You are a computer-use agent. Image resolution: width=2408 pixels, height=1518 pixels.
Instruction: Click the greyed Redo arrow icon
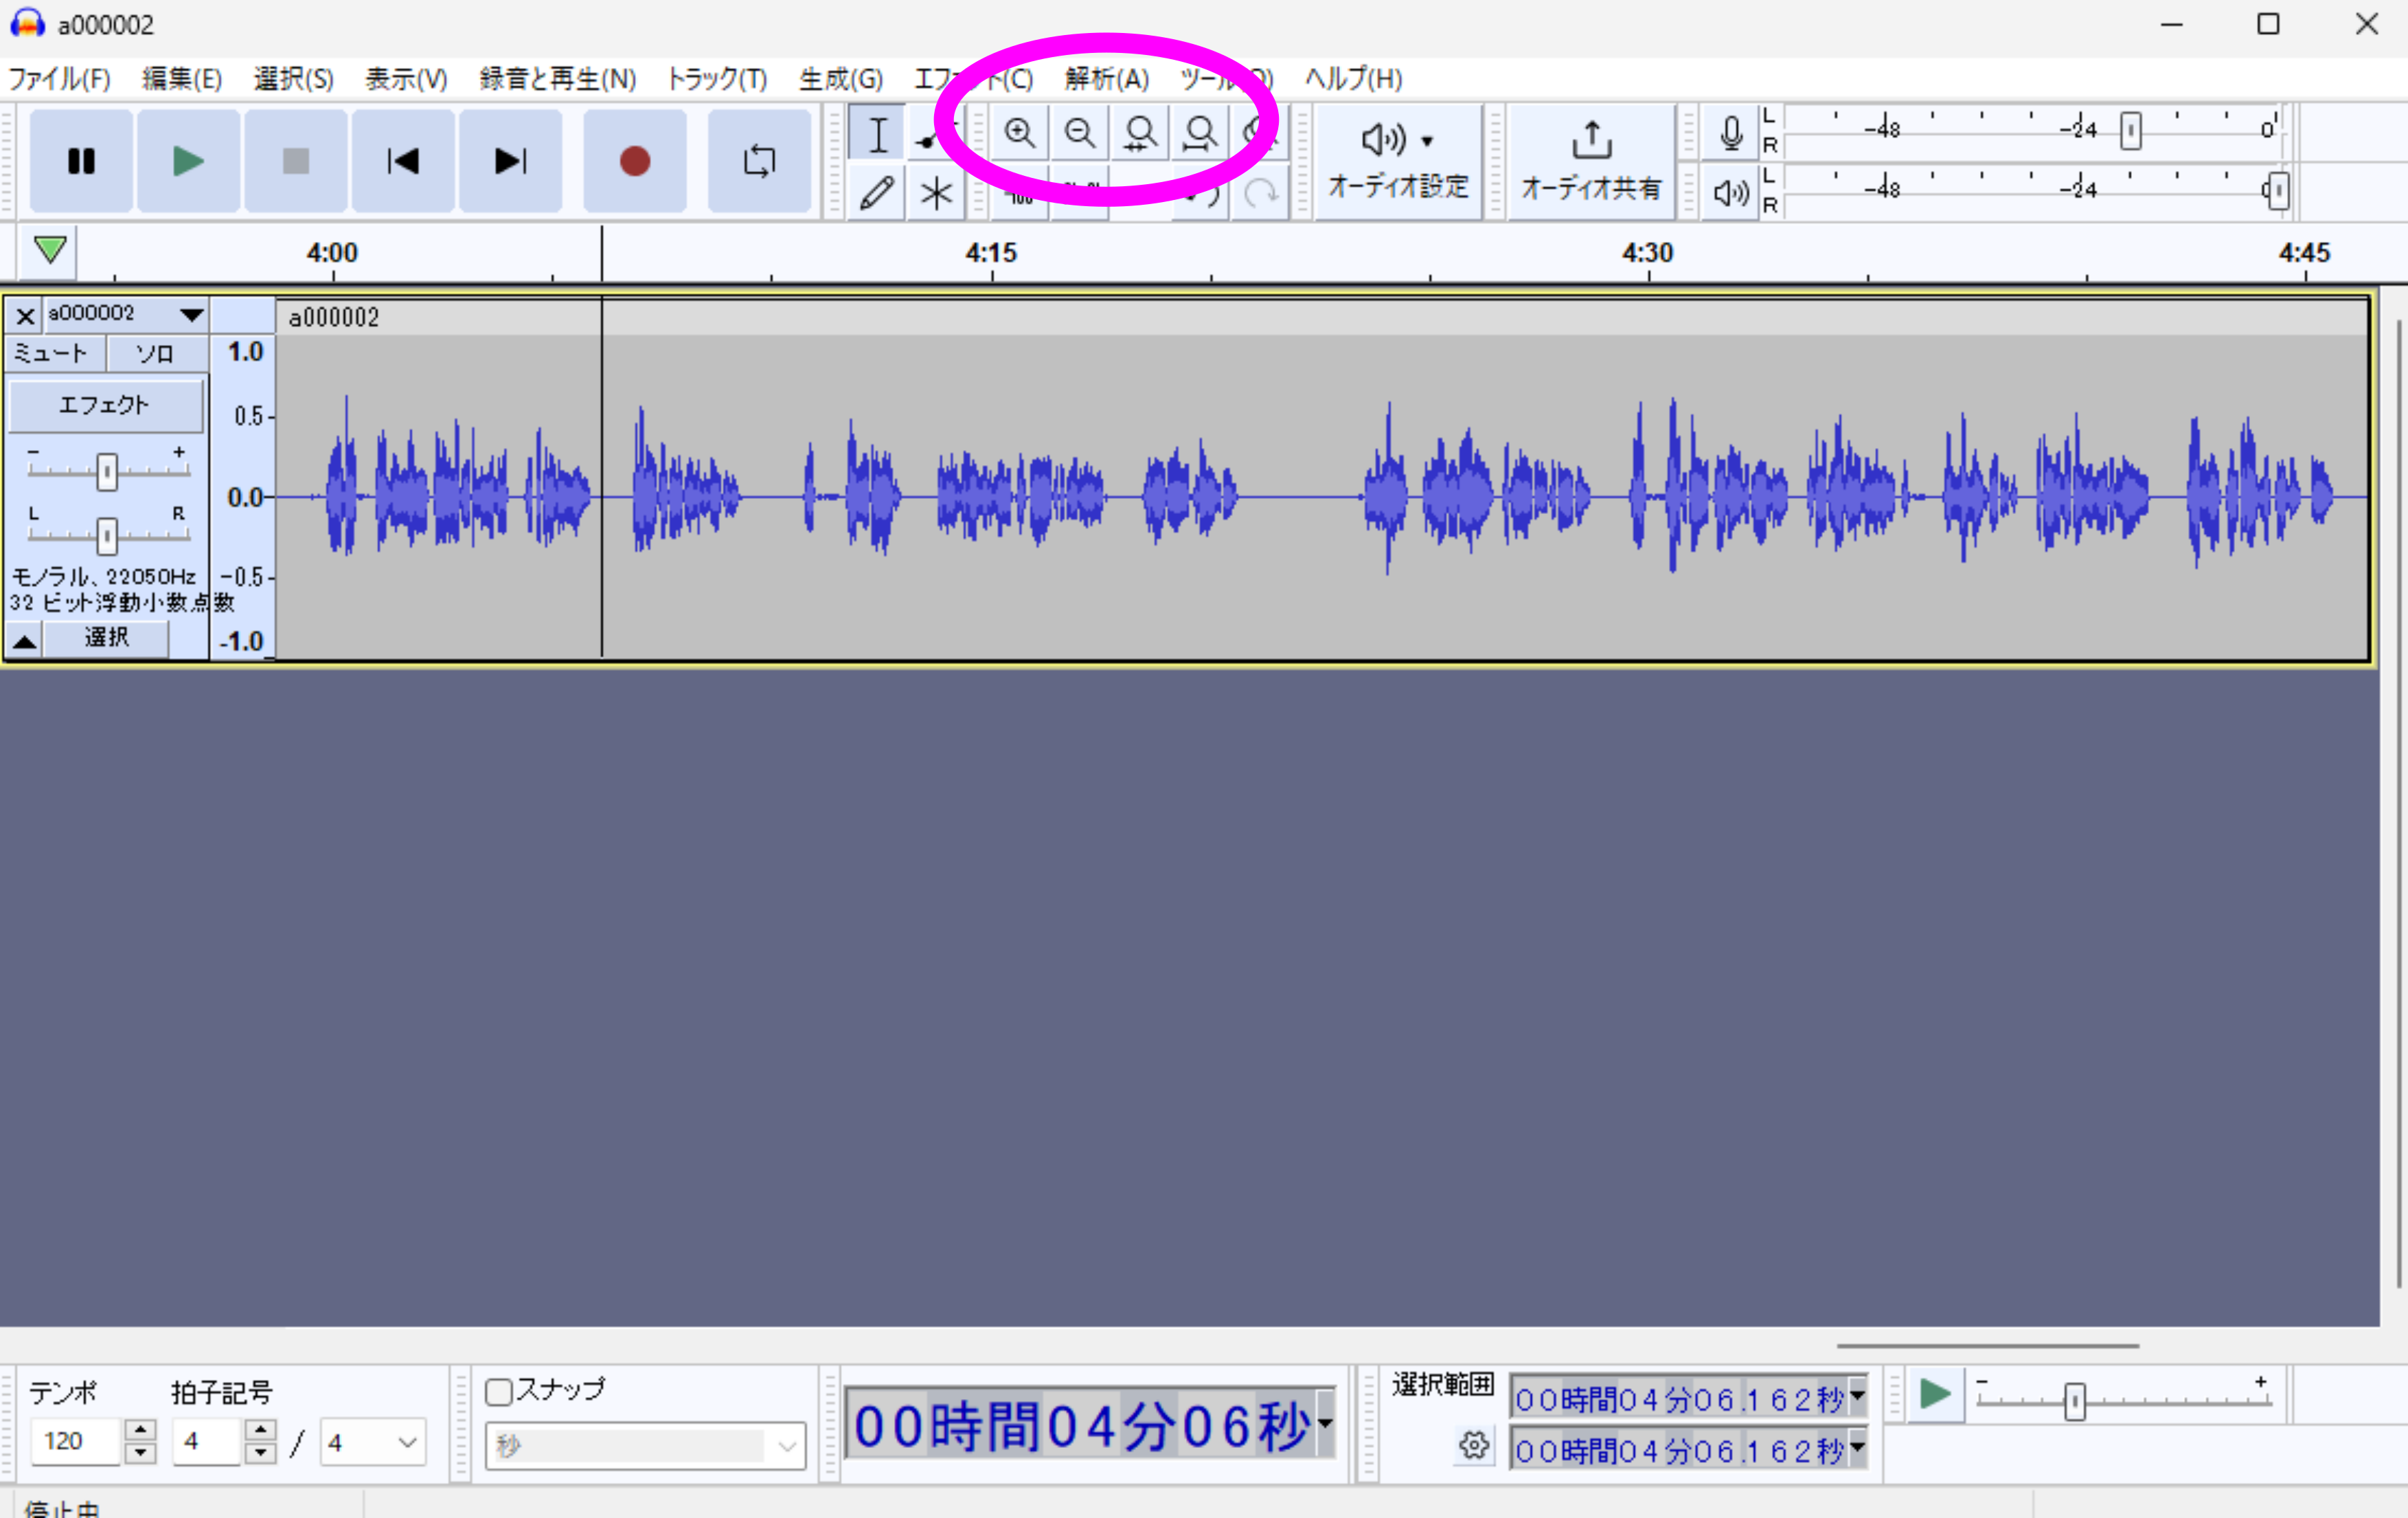1260,192
